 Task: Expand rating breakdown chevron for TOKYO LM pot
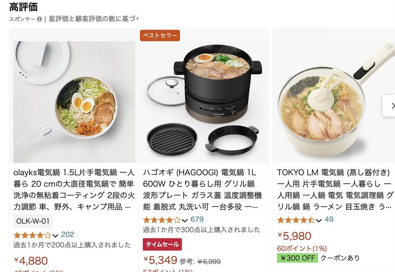coord(318,221)
